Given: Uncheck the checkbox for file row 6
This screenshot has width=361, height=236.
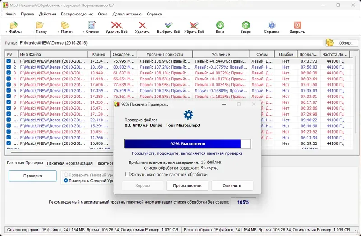Looking at the screenshot, I should pyautogui.click(x=9, y=91).
